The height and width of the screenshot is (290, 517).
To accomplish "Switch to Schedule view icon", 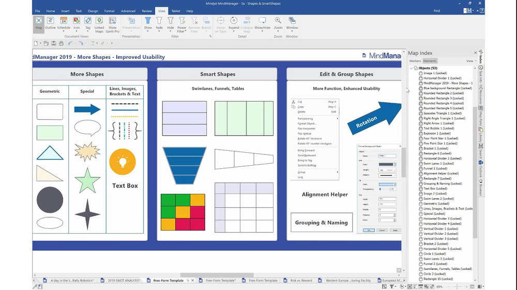I will 64,23.
